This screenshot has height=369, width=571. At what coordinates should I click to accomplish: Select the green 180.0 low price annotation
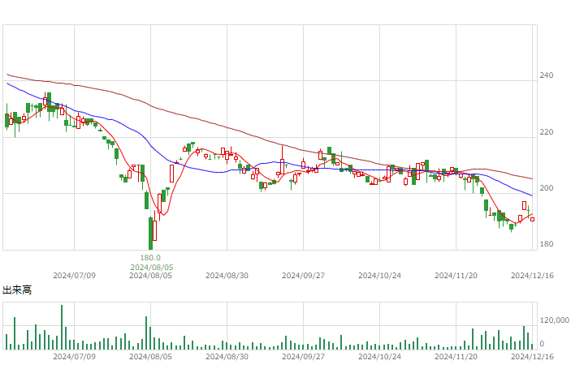click(150, 258)
